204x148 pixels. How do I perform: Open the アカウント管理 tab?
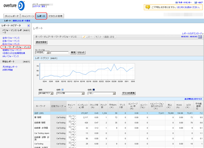55,16
